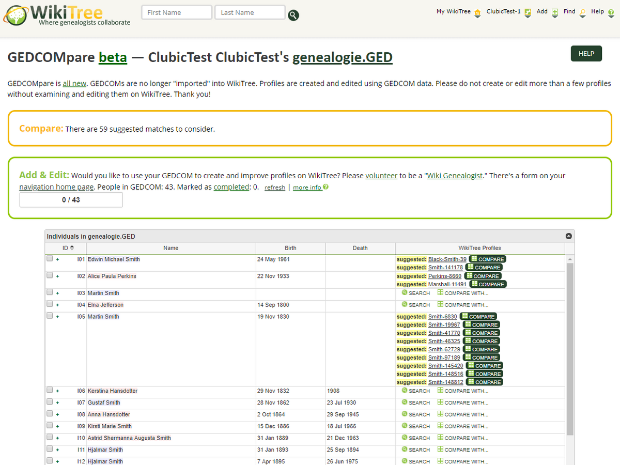Click Compare With grid icon for Elna Jefferson
Screen dimensions: 620x465
coord(440,304)
